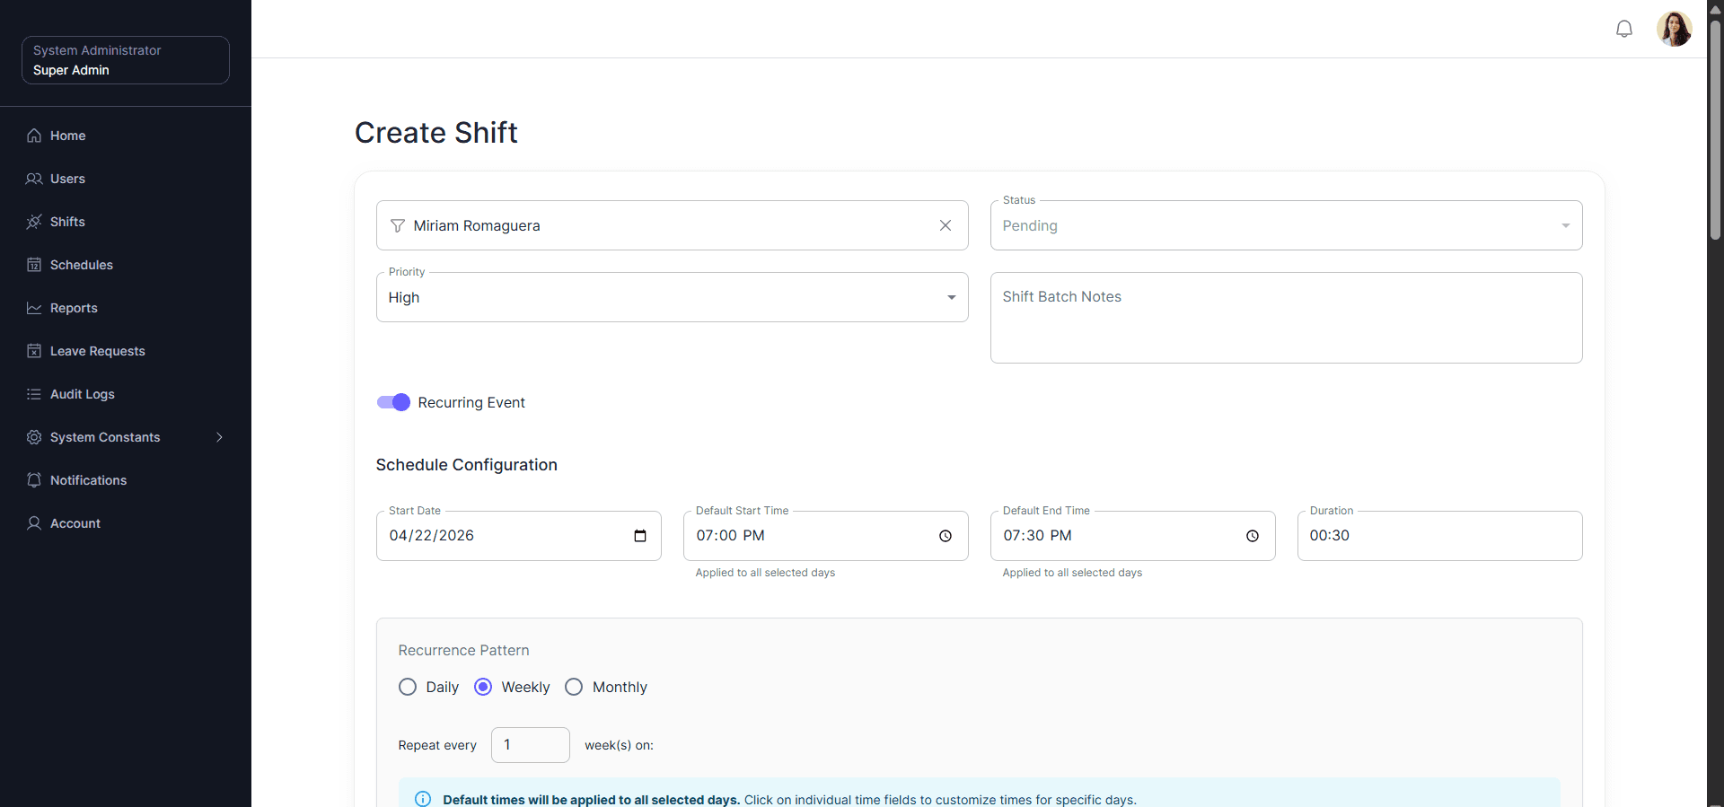
Task: Open the user avatar profile menu
Action: pos(1675,29)
